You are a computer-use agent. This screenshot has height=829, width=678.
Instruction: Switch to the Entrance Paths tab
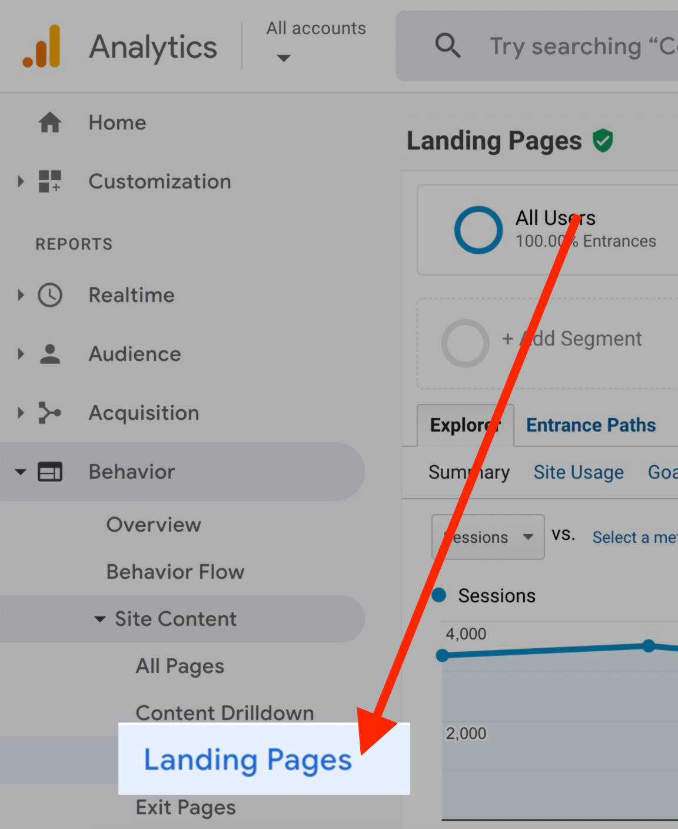[590, 425]
